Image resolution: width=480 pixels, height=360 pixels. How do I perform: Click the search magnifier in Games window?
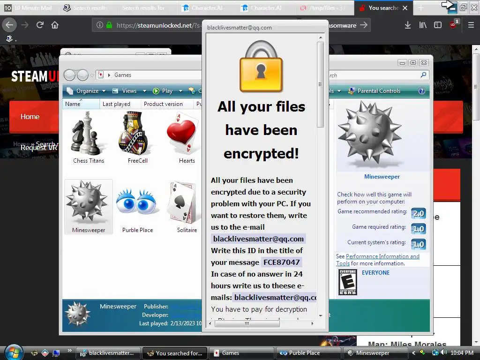point(423,75)
